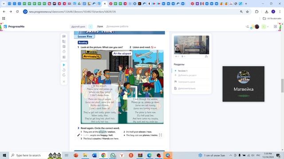This screenshot has height=159, width=284.
Task: Expand the exercise image to fullscreen
Action: pos(161,135)
